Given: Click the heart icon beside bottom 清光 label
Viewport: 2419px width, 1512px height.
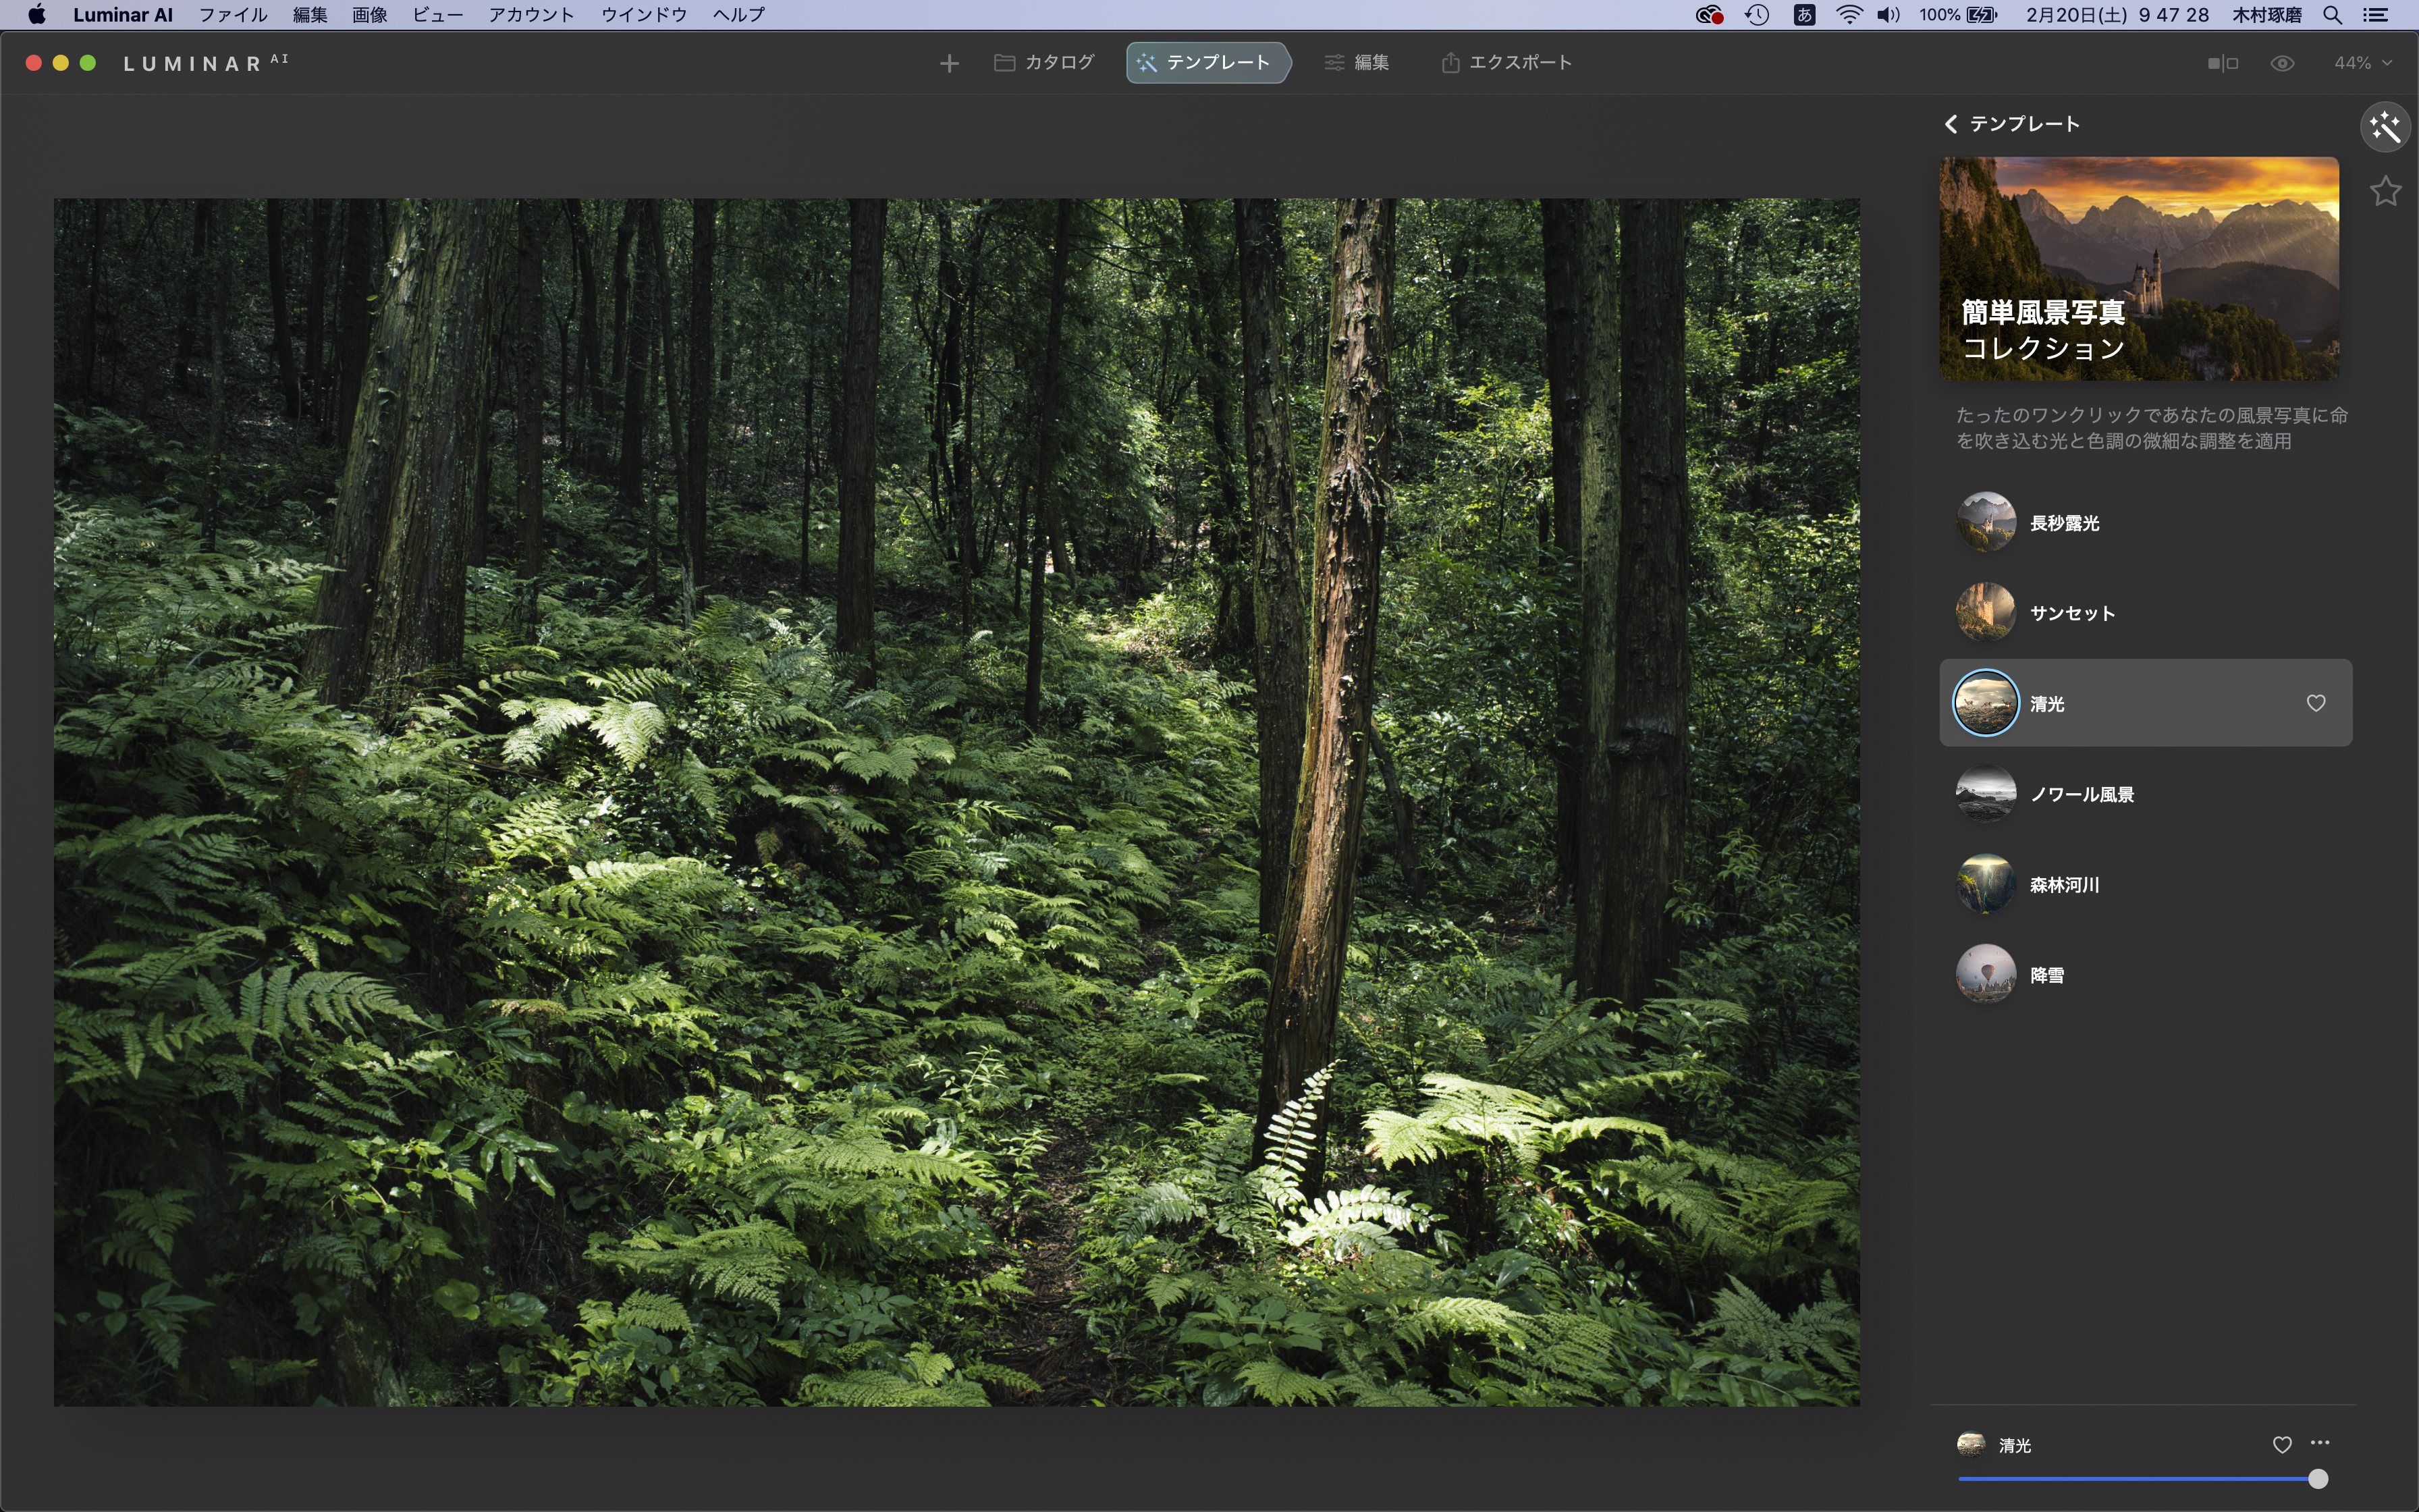Looking at the screenshot, I should tap(2281, 1444).
